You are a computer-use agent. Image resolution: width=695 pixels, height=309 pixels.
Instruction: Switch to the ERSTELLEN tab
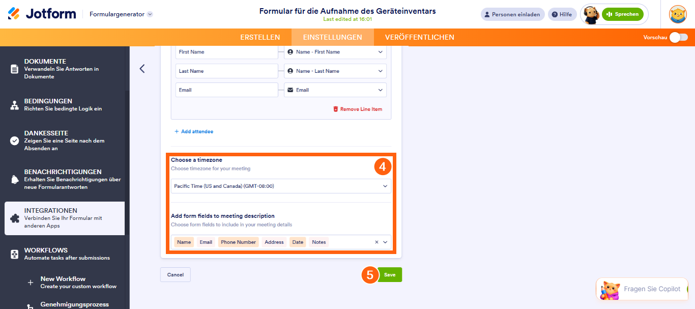click(260, 37)
